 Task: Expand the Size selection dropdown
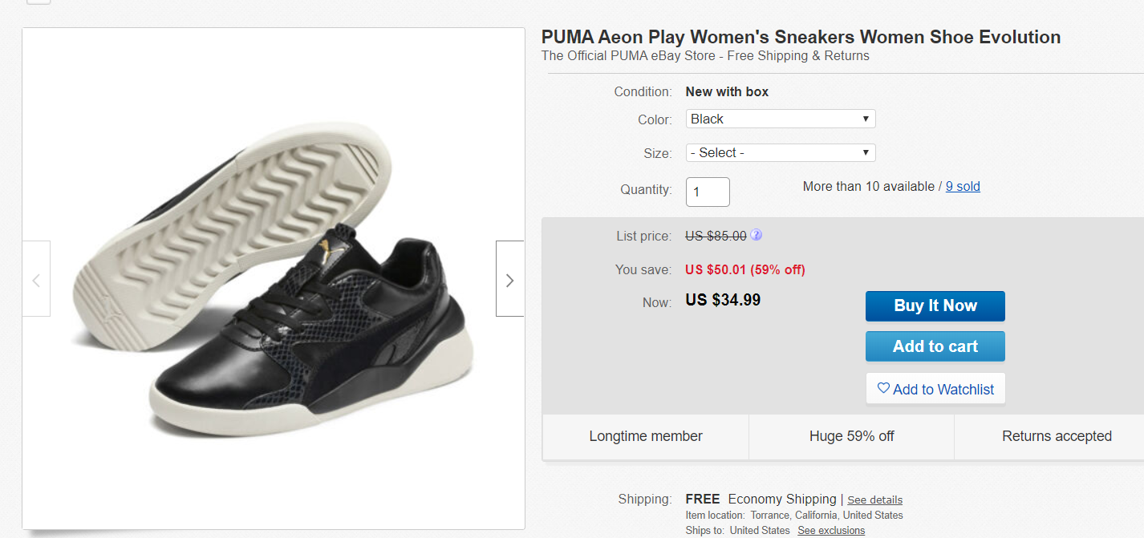coord(780,152)
